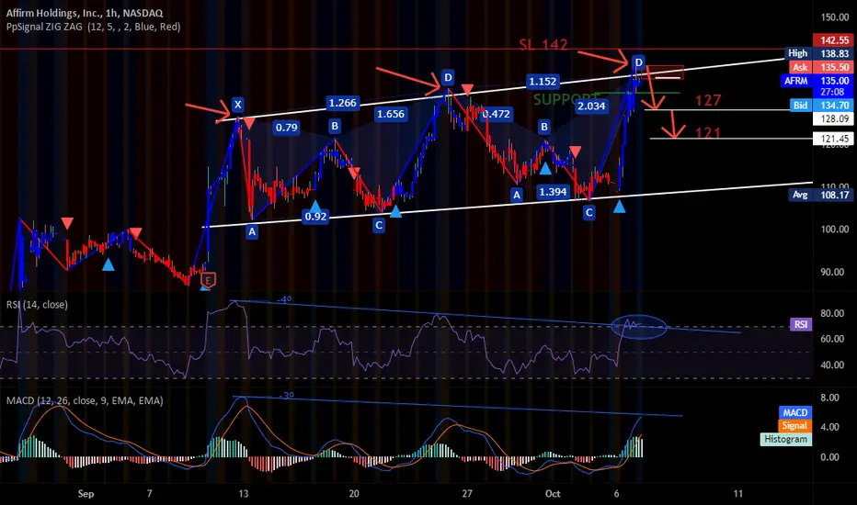
Task: Click the 0.472 ratio label
Action: 496,114
